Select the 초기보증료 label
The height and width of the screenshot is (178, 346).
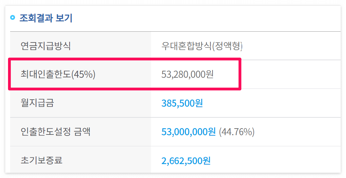coord(42,160)
